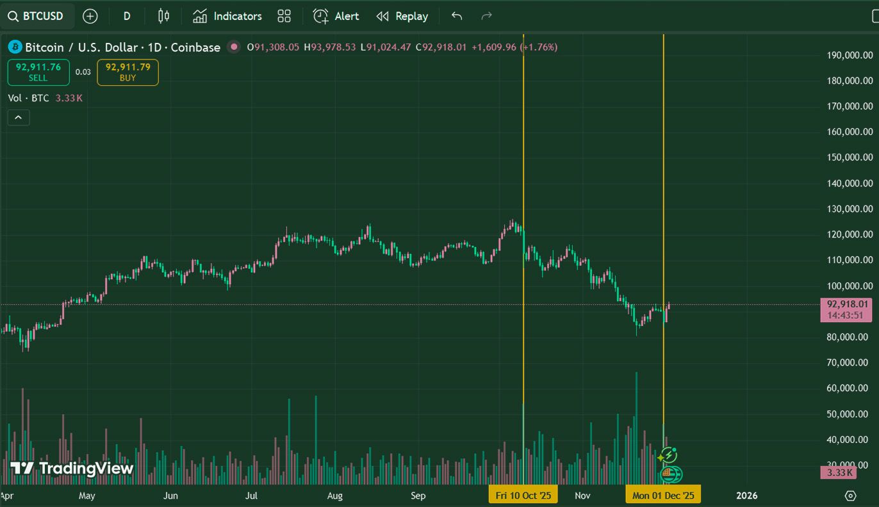Open the candle chart style selector
The image size is (879, 507).
click(x=163, y=16)
